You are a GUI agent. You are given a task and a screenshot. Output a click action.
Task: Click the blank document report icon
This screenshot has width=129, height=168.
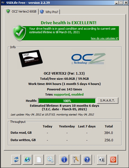(39, 160)
